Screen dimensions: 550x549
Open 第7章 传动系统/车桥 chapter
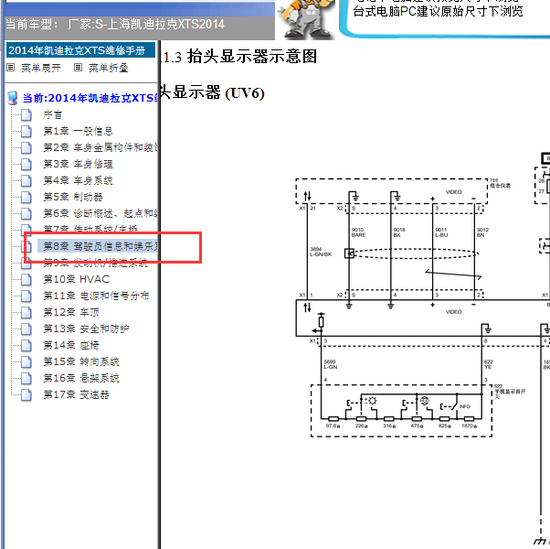[x=90, y=229]
